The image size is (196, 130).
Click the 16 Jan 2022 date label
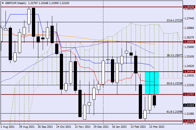[119, 127]
